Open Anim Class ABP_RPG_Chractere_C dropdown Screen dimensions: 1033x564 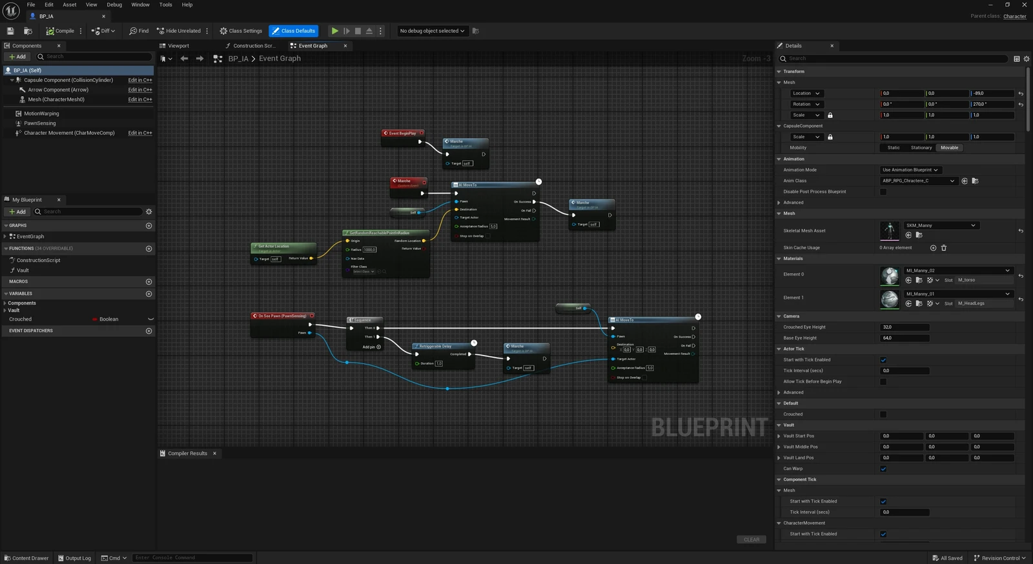(x=918, y=181)
